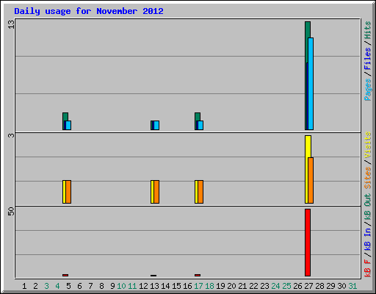The image size is (376, 294).
Task: Click day label "27" on the x-axis
Action: tap(308, 286)
